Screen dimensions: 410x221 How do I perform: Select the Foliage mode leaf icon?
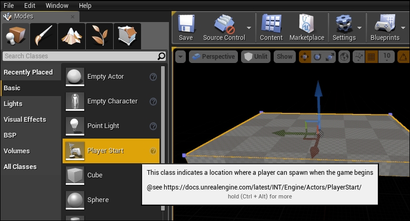click(x=99, y=36)
